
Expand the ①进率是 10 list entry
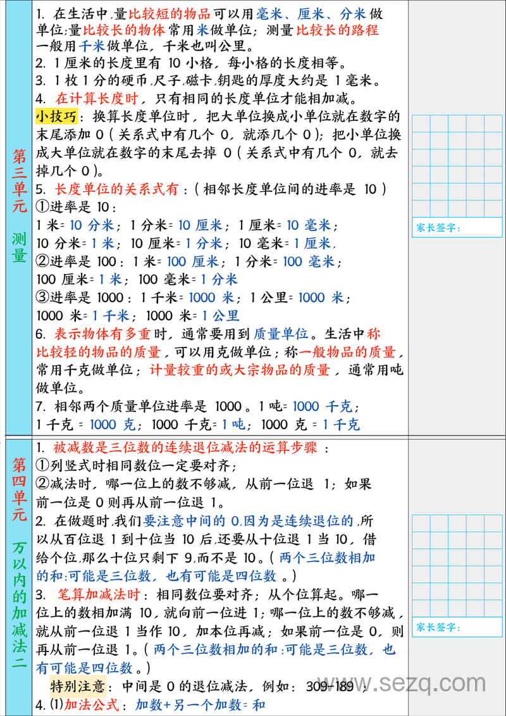(x=68, y=206)
